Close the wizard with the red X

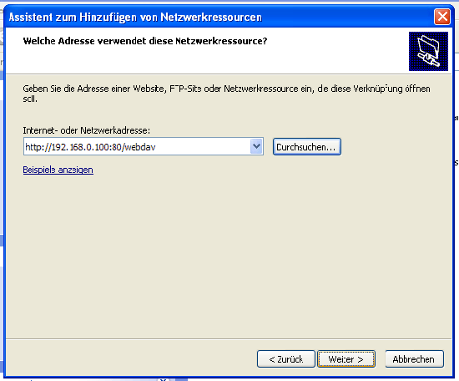click(x=442, y=17)
